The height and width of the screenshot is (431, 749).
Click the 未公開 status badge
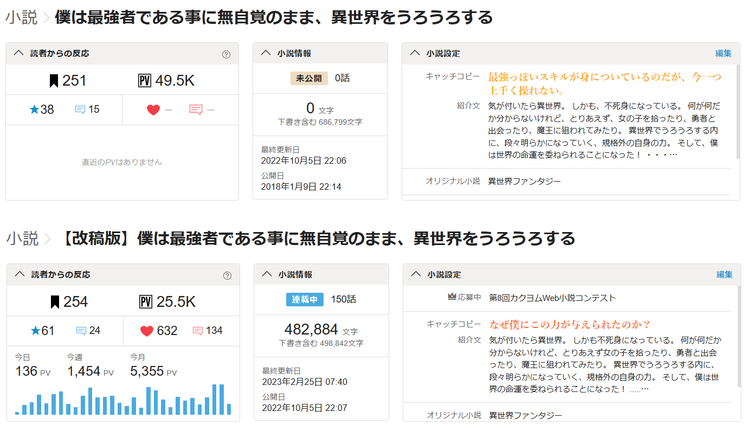click(x=309, y=78)
